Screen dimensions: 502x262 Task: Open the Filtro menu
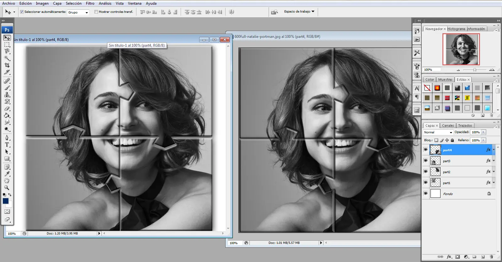[x=90, y=3]
